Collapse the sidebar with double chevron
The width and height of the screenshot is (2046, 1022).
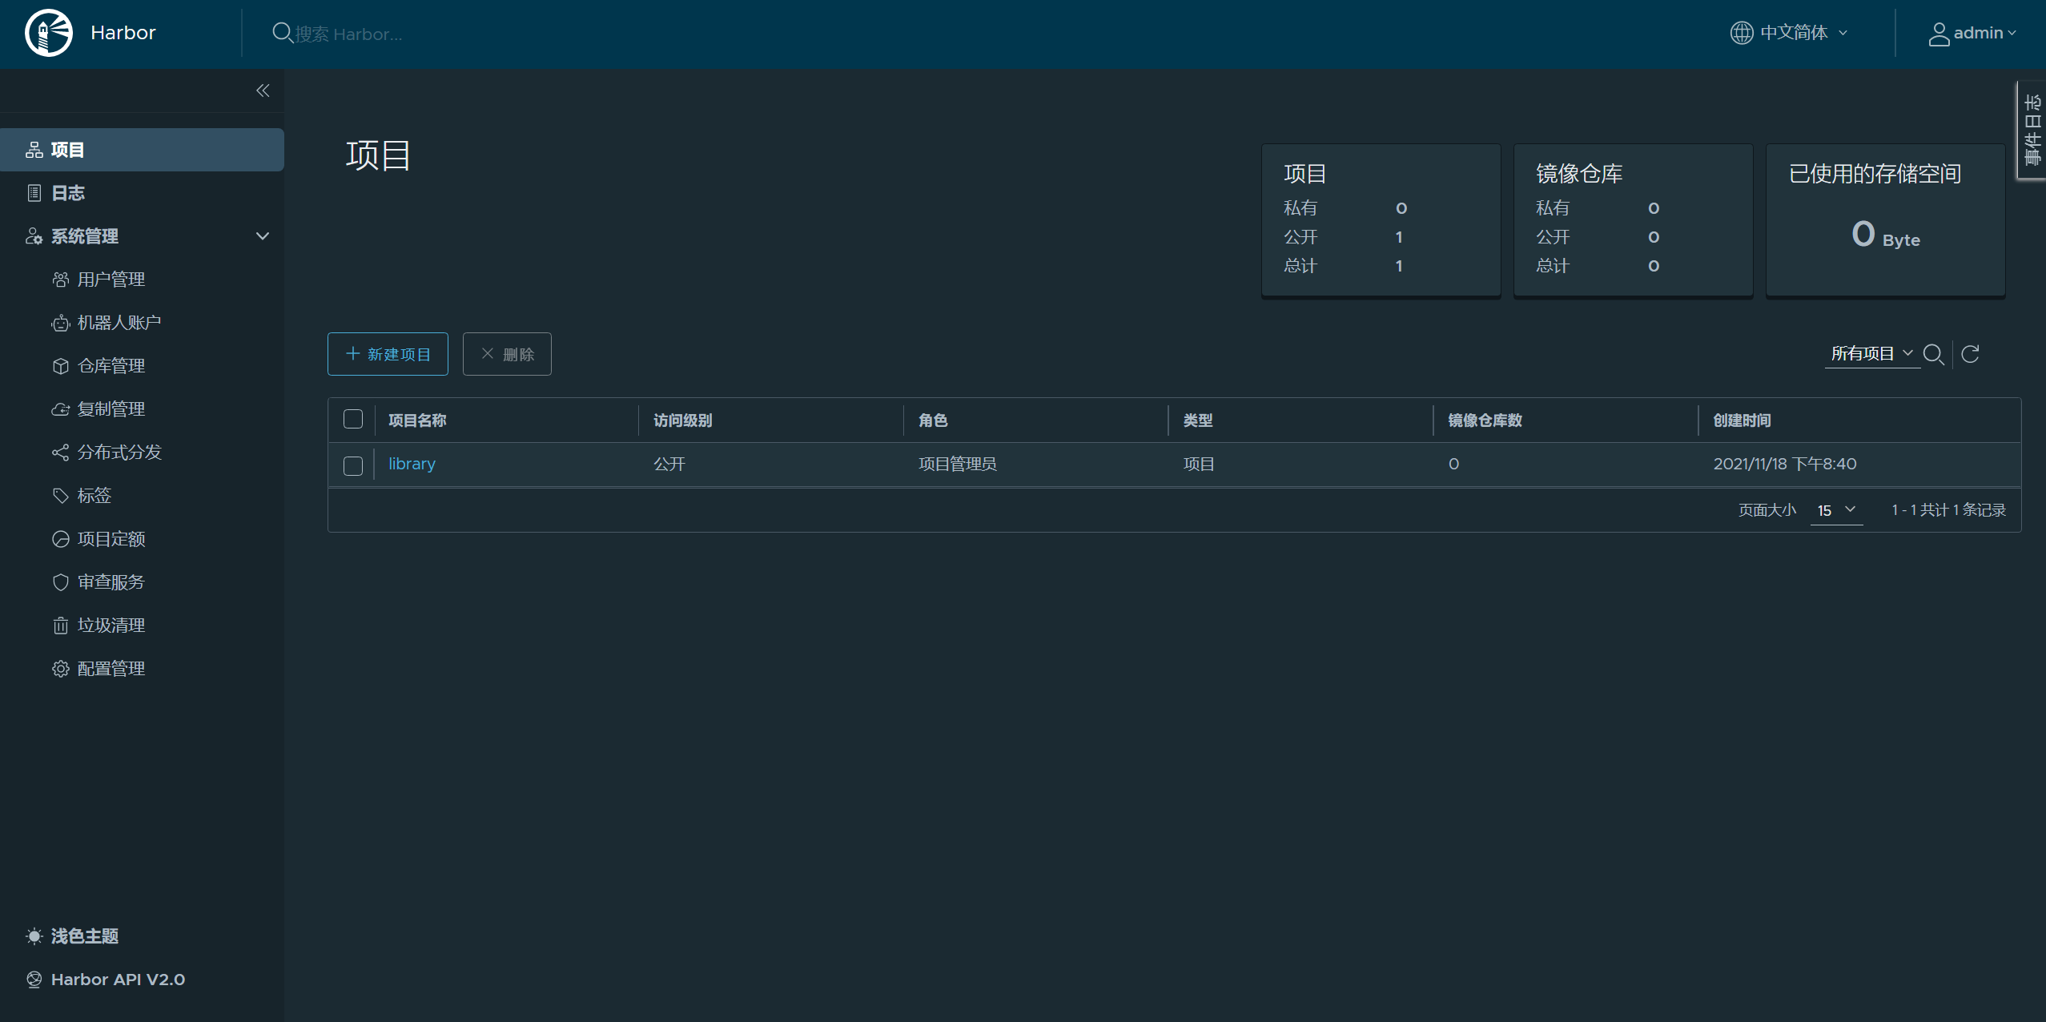[263, 91]
